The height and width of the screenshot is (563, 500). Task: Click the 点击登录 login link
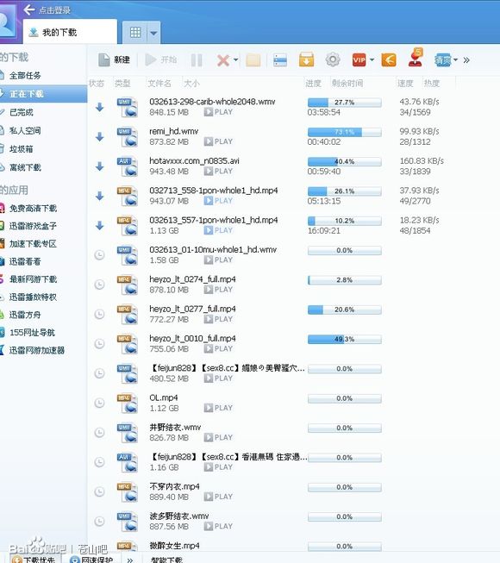point(54,10)
